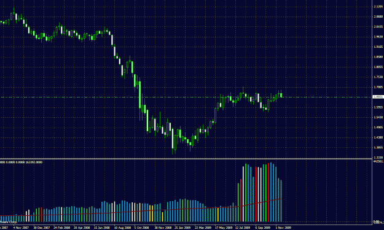The height and width of the screenshot is (230, 384).
Task: Click the 5 Oct 2008 date label
Action: click(x=141, y=228)
